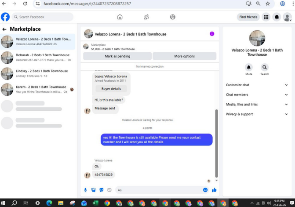The image size is (295, 207).
Task: View site information icon in address bar
Action: [x=38, y=4]
